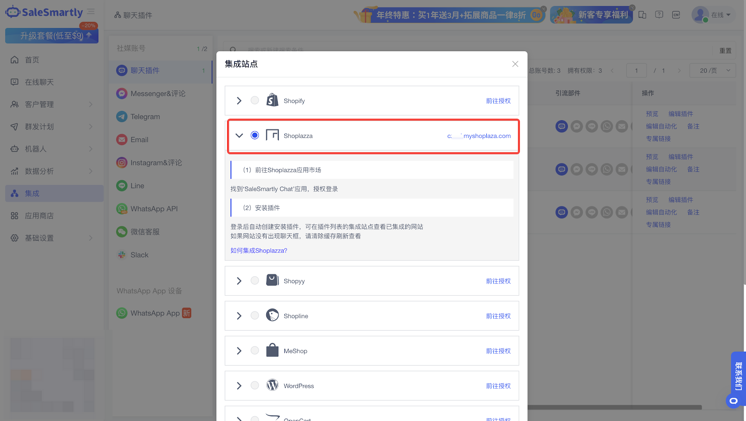Select Slack channel
The width and height of the screenshot is (746, 421).
[x=160, y=255]
